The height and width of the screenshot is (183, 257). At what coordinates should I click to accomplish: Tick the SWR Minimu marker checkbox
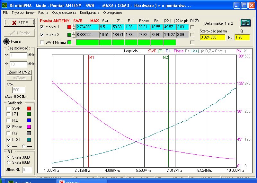(42, 42)
